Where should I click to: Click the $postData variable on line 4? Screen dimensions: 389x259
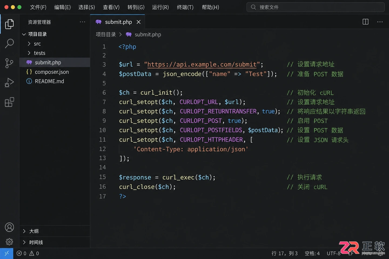[135, 74]
